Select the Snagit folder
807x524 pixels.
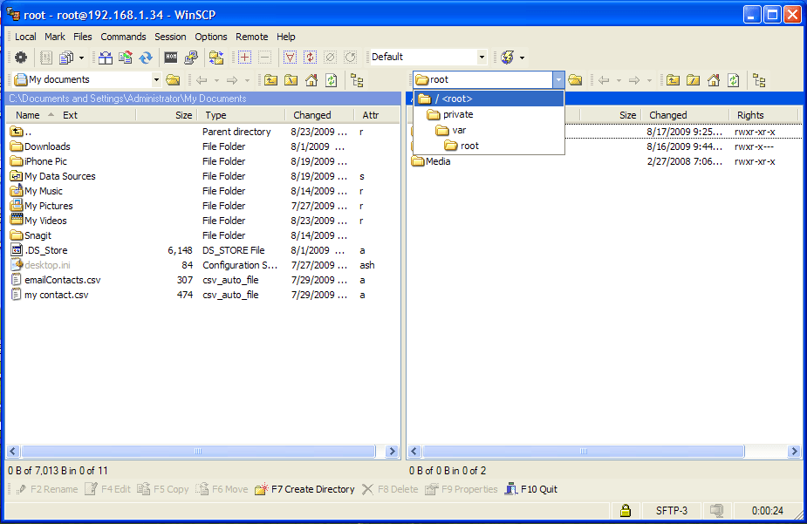(31, 235)
